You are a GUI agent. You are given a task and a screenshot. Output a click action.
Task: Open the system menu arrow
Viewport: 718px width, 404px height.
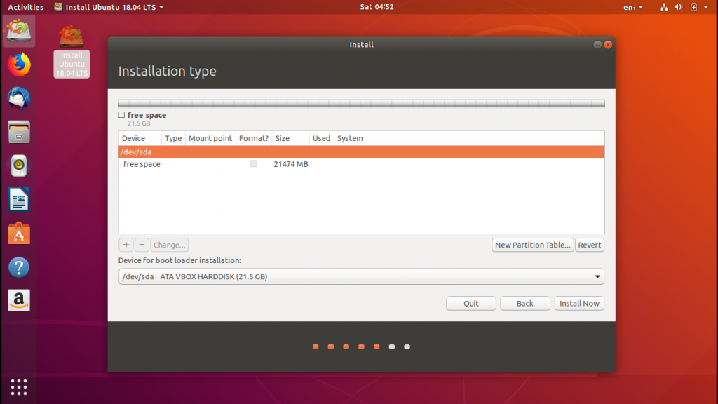[x=705, y=7]
